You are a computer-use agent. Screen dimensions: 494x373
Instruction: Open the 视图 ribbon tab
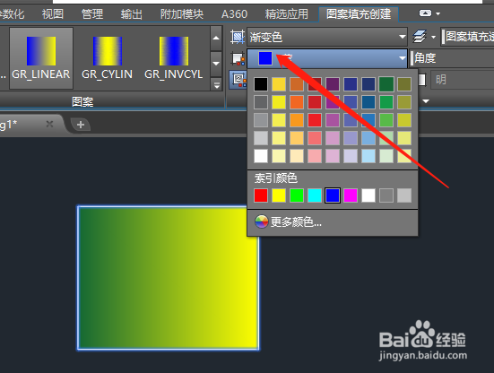(x=53, y=13)
